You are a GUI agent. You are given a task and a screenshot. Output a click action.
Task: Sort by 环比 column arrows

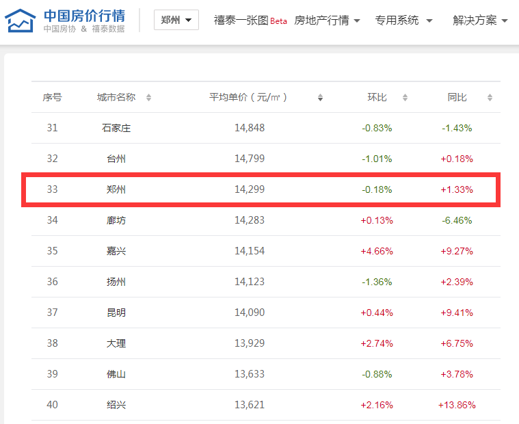pos(405,97)
